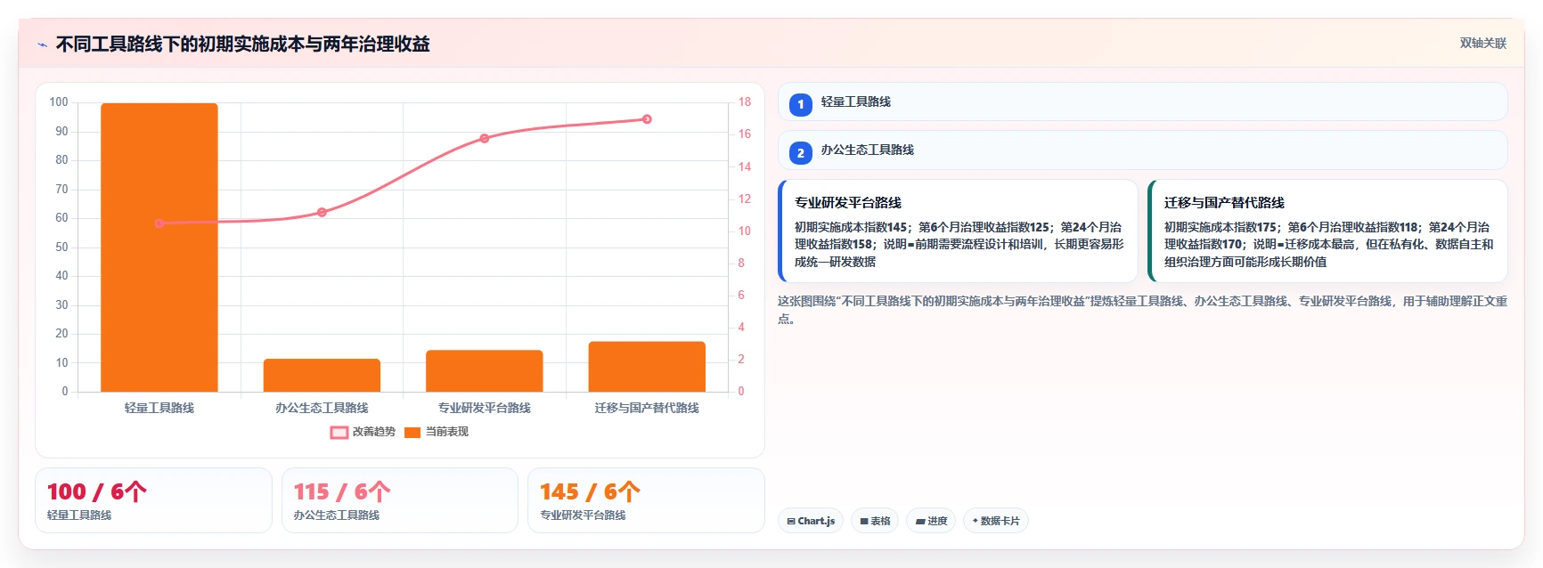Click the chart icon beside the title
Image resolution: width=1543 pixels, height=568 pixels.
coord(42,45)
